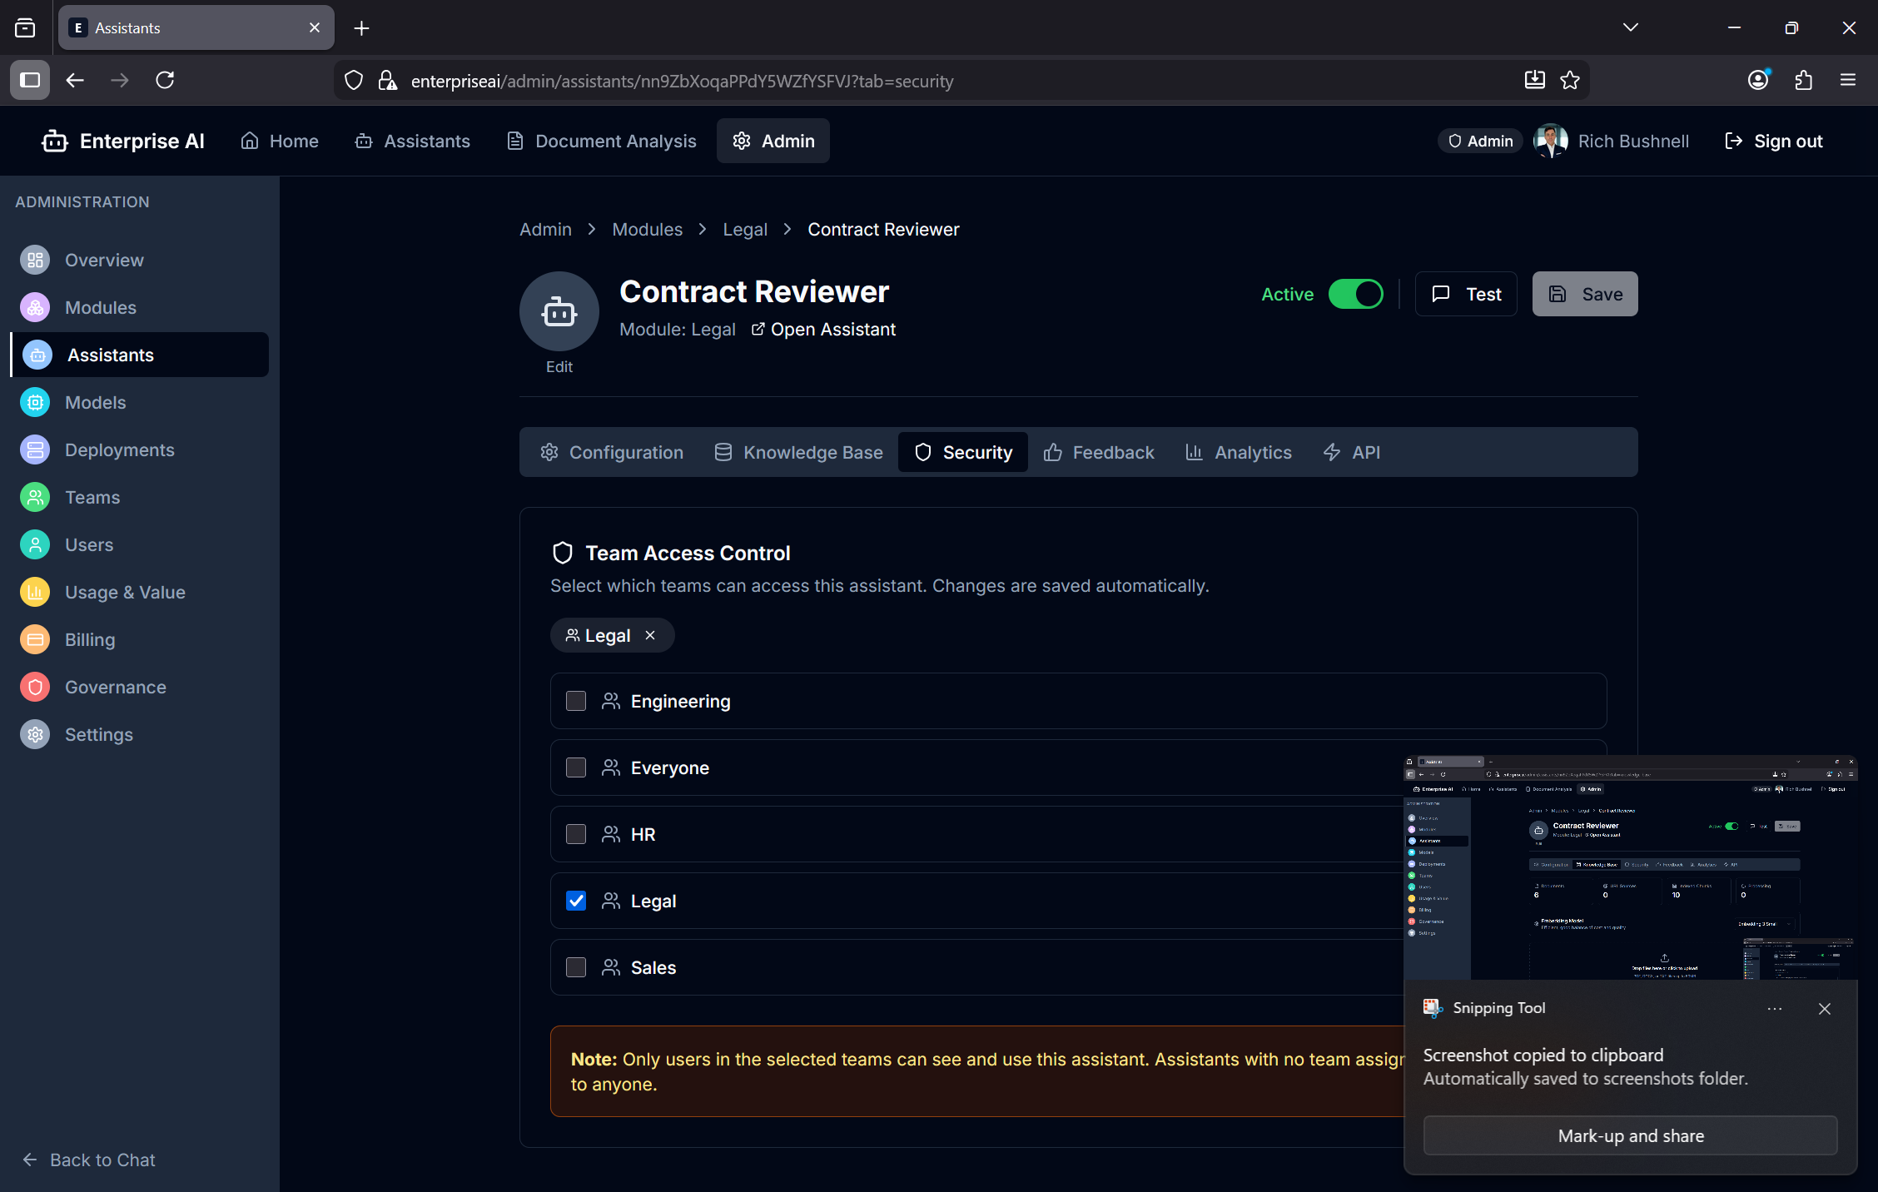This screenshot has width=1878, height=1192.
Task: Click the robot avatar Edit icon
Action: pyautogui.click(x=559, y=312)
